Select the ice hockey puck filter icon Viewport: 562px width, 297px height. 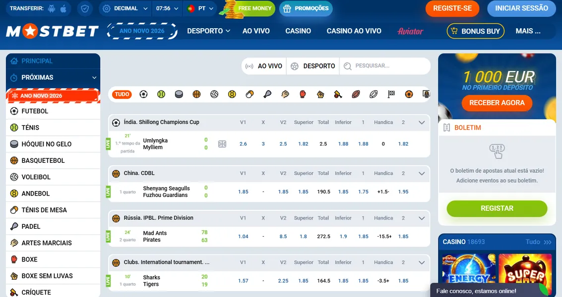[x=179, y=94]
